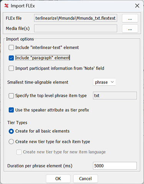Screen dimensions: 144x184
Task: Confirm import with OK button
Action: (x=58, y=179)
